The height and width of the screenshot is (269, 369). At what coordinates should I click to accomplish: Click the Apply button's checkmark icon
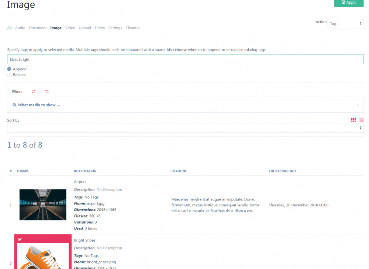(x=344, y=3)
